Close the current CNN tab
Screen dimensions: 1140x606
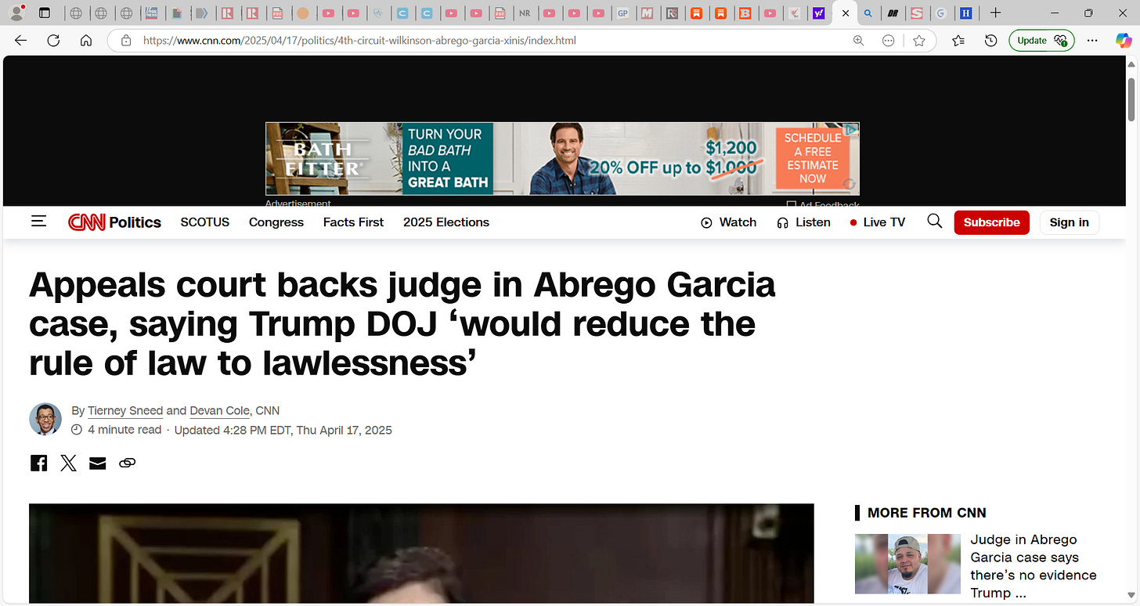[x=846, y=13]
